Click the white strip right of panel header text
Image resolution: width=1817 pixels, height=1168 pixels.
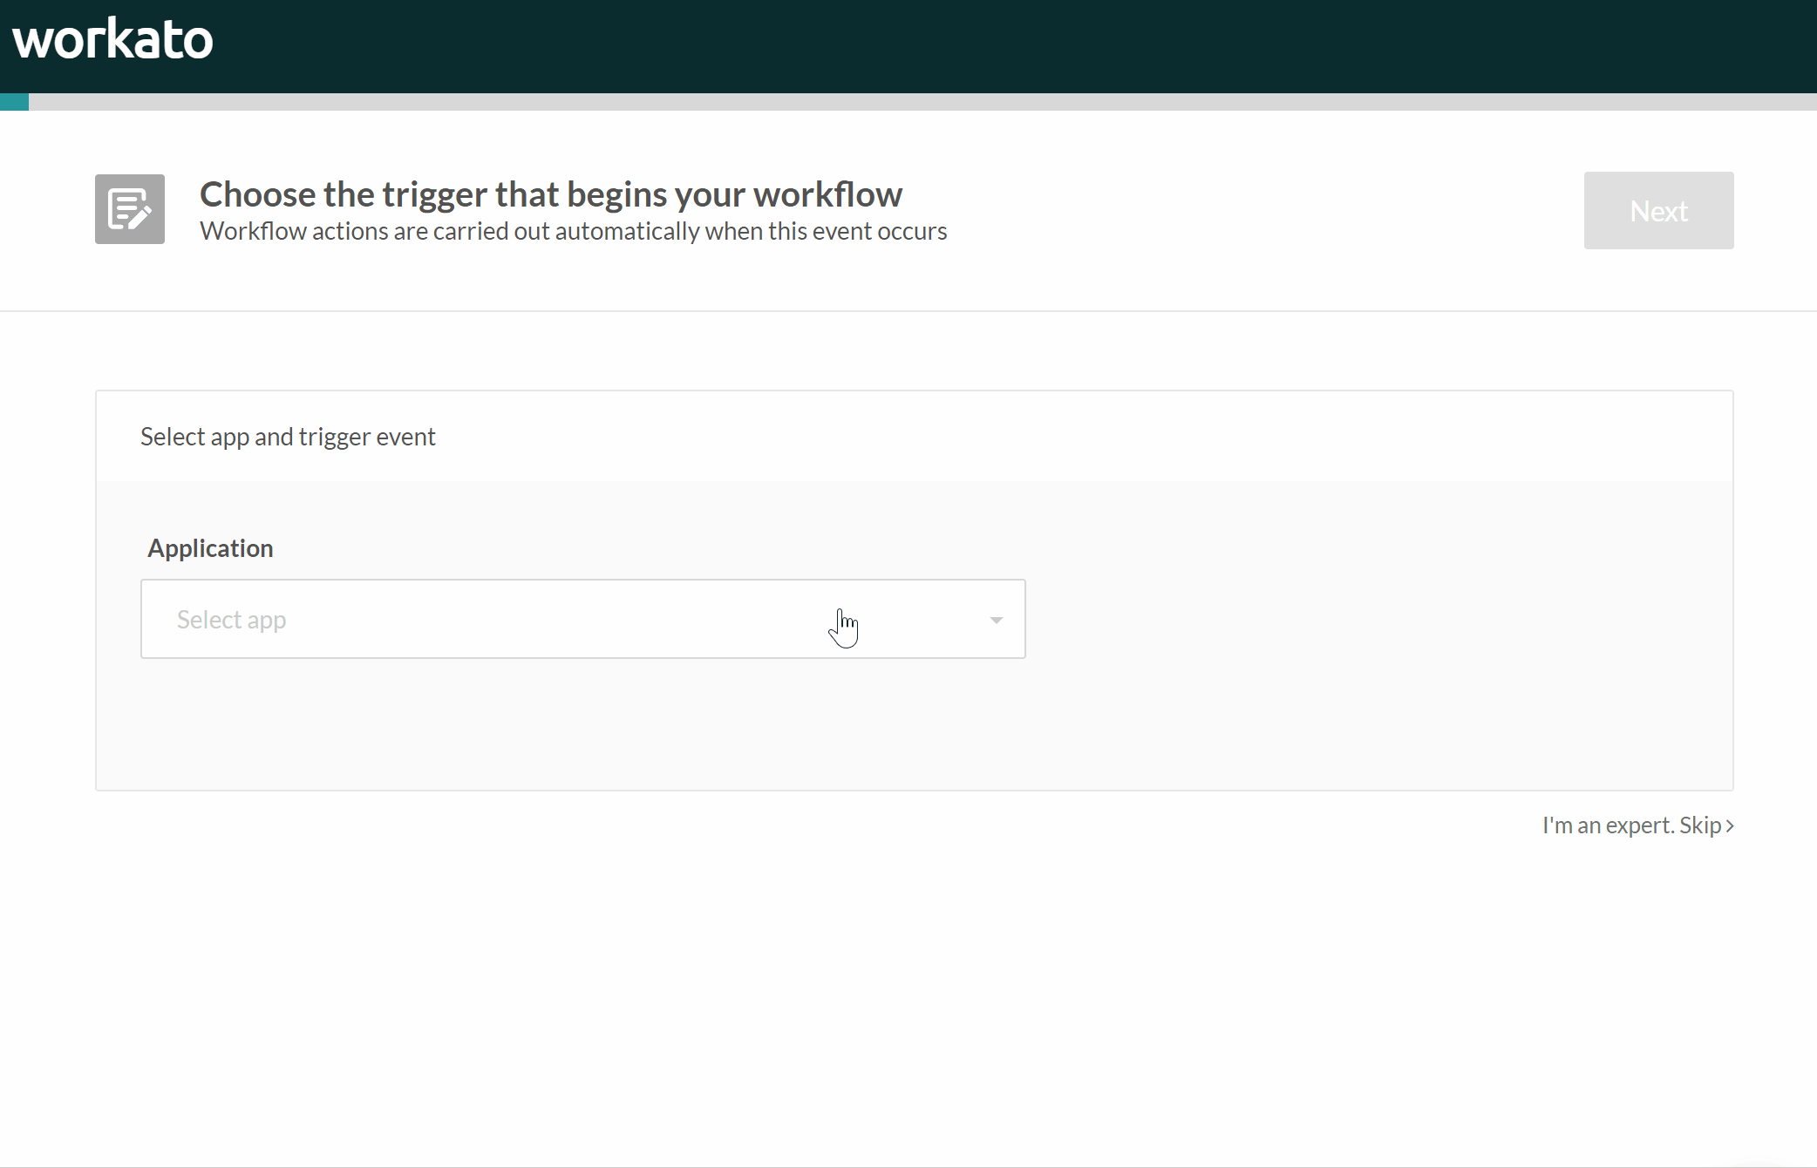(x=1081, y=437)
